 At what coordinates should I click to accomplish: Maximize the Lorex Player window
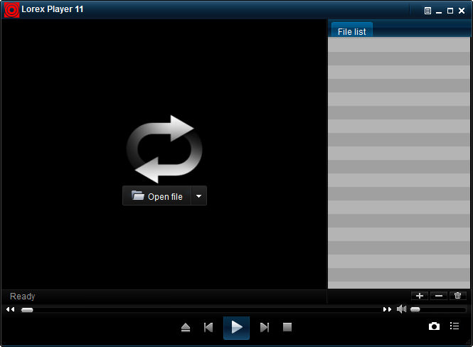click(x=450, y=11)
